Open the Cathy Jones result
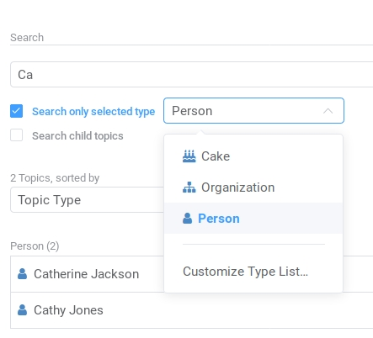 coord(192,310)
